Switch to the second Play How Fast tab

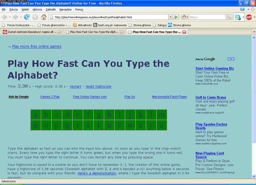[94, 32]
